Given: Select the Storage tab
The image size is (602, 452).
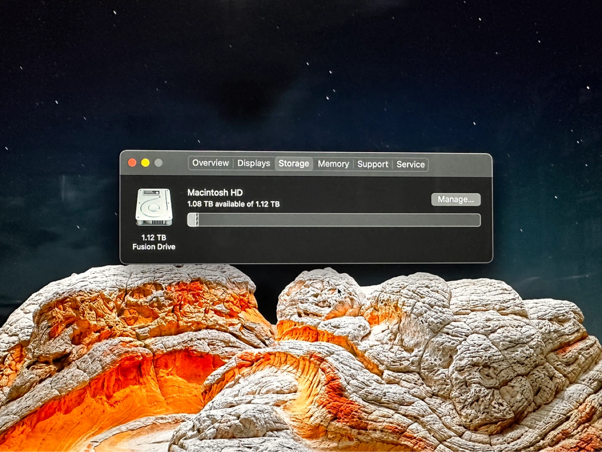Looking at the screenshot, I should 293,164.
